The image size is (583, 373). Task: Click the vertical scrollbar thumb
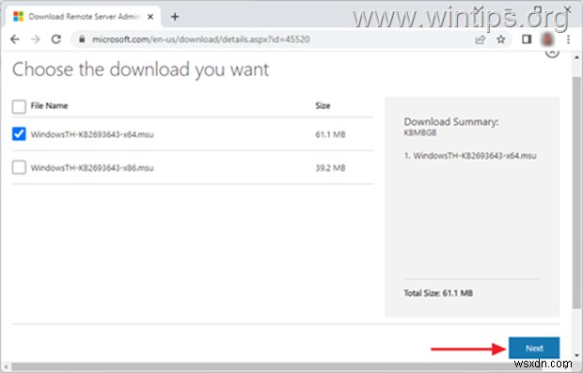pyautogui.click(x=576, y=193)
